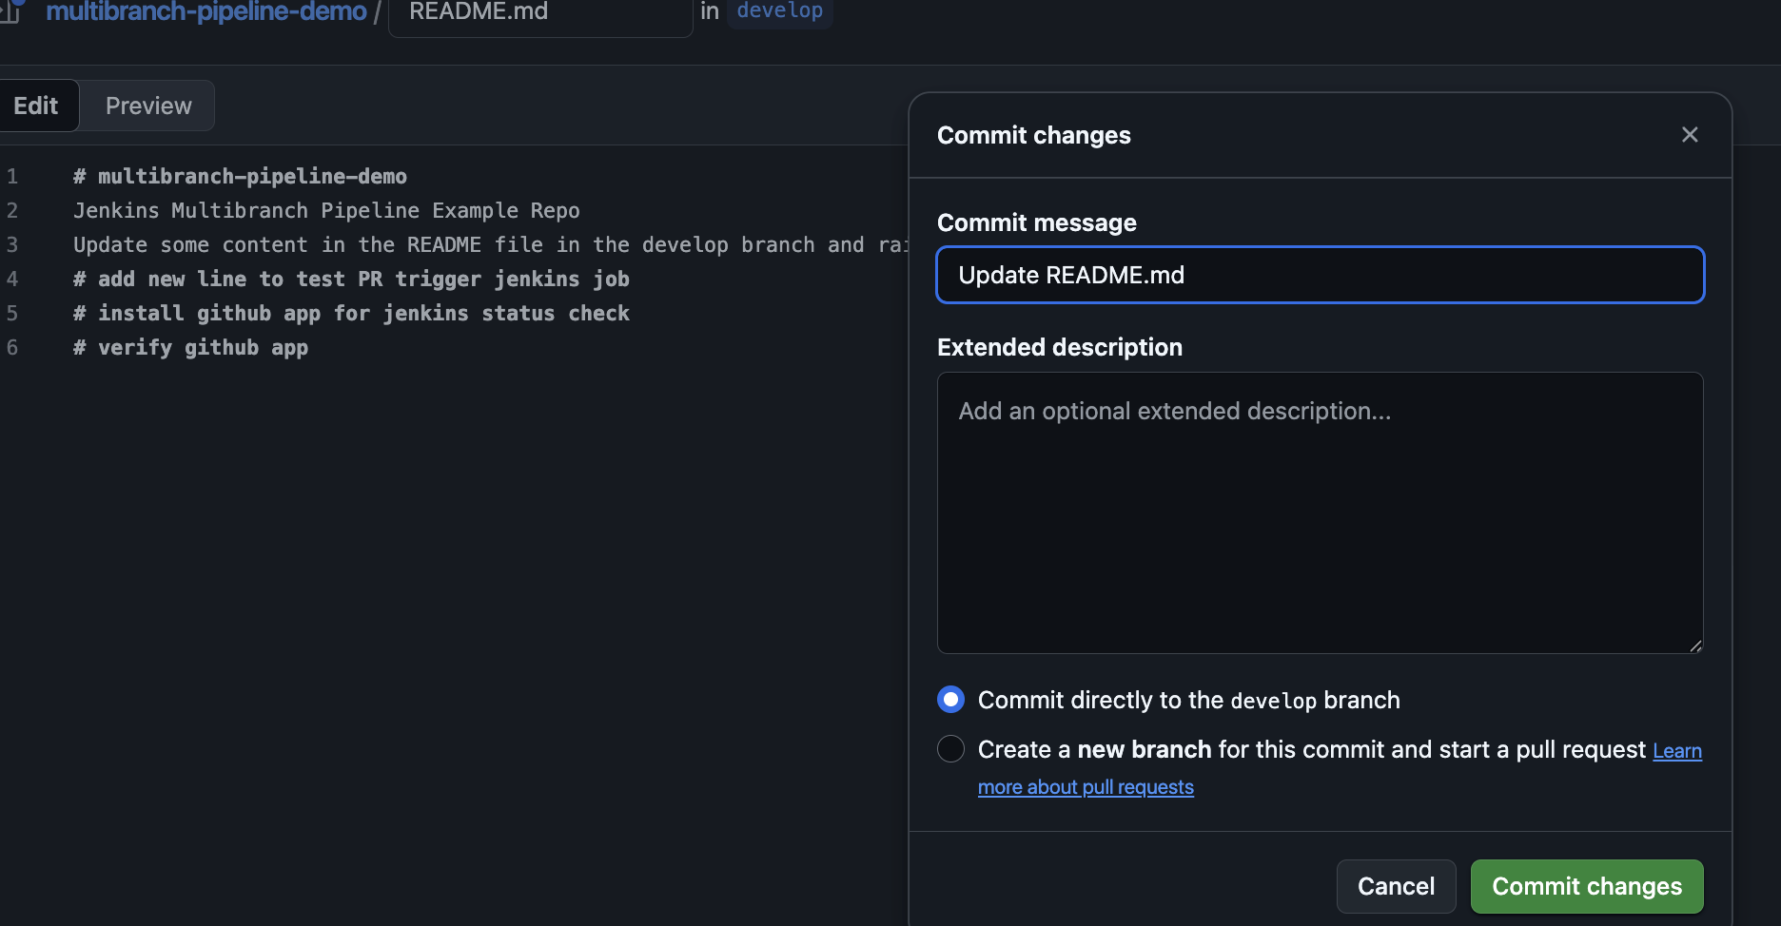
Task: Click line number 6 in the gutter
Action: [x=12, y=347]
